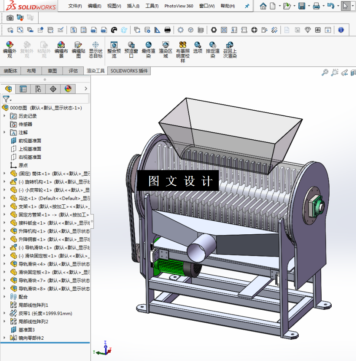Click Display State Target (显示状态目标) icon
Screen dimensions: 356x361
coord(96,49)
